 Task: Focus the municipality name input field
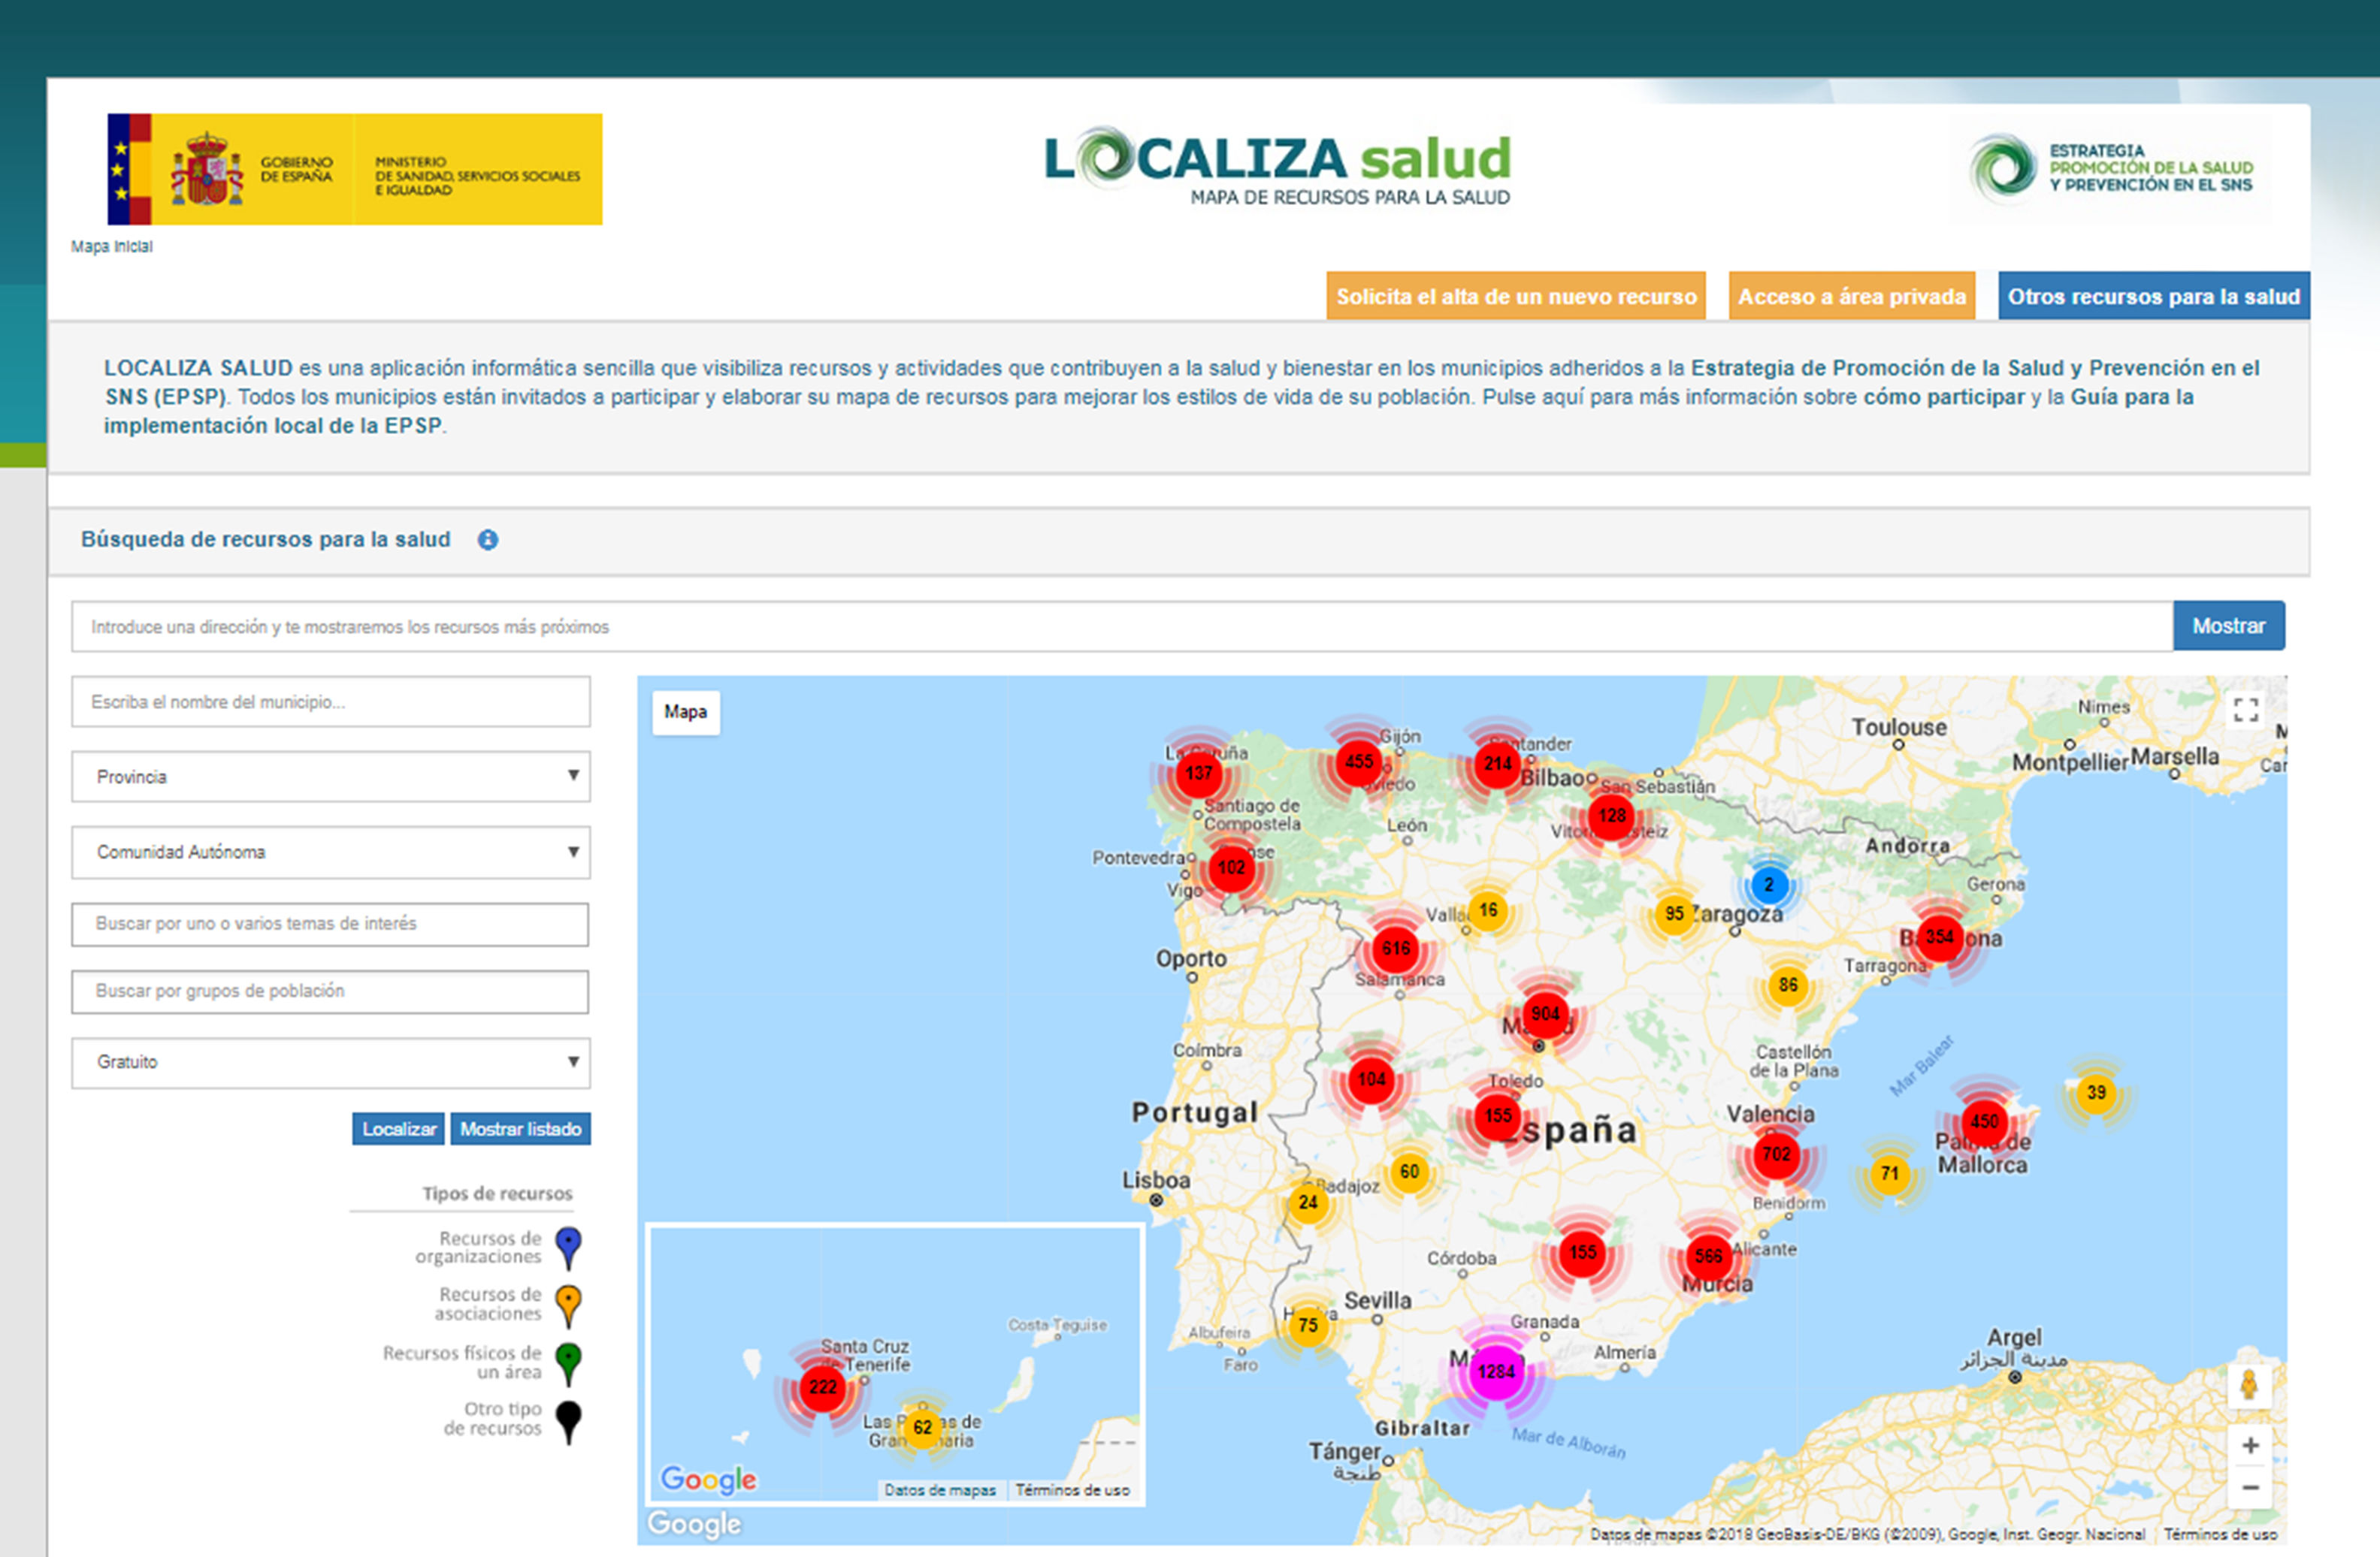330,702
